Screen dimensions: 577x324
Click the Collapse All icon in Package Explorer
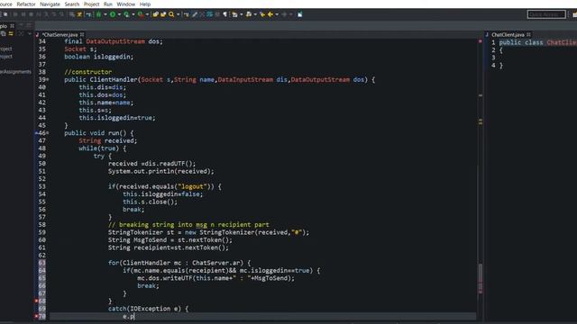(4, 33)
